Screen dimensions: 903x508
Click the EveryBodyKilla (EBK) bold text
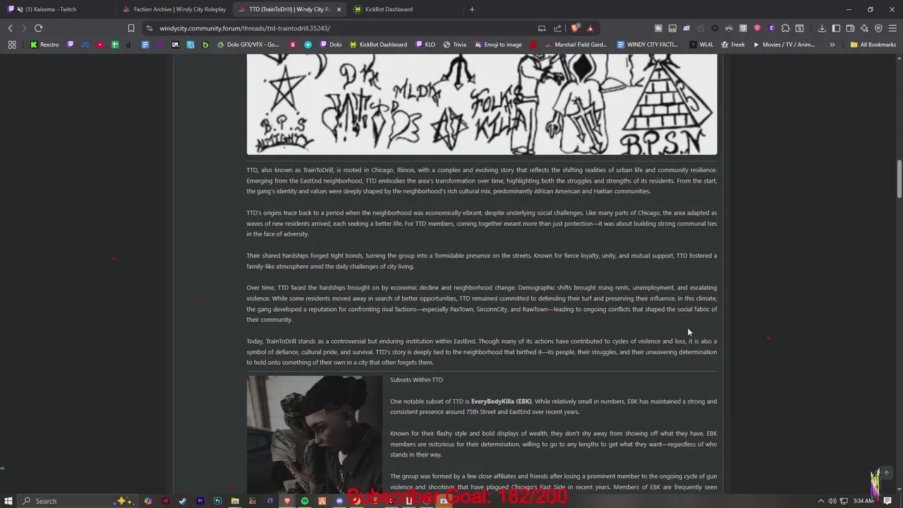pyautogui.click(x=502, y=401)
